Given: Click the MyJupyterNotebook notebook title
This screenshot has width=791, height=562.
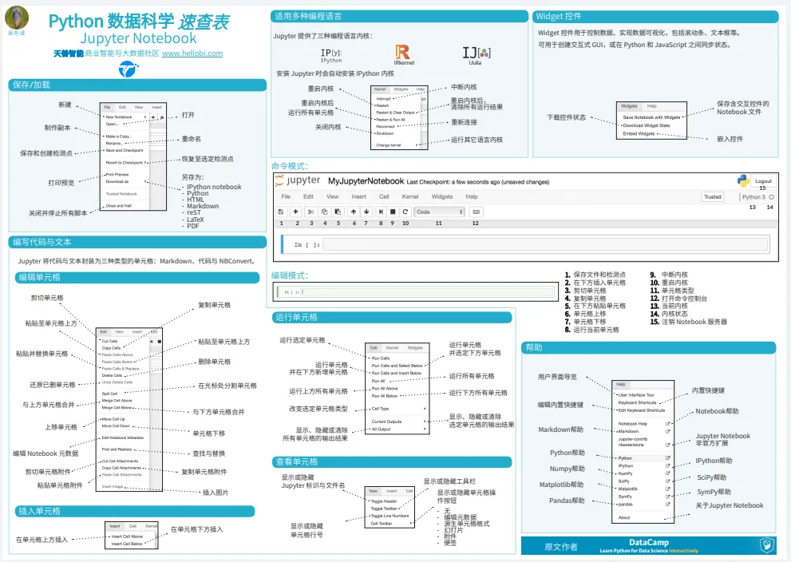Looking at the screenshot, I should [x=366, y=181].
